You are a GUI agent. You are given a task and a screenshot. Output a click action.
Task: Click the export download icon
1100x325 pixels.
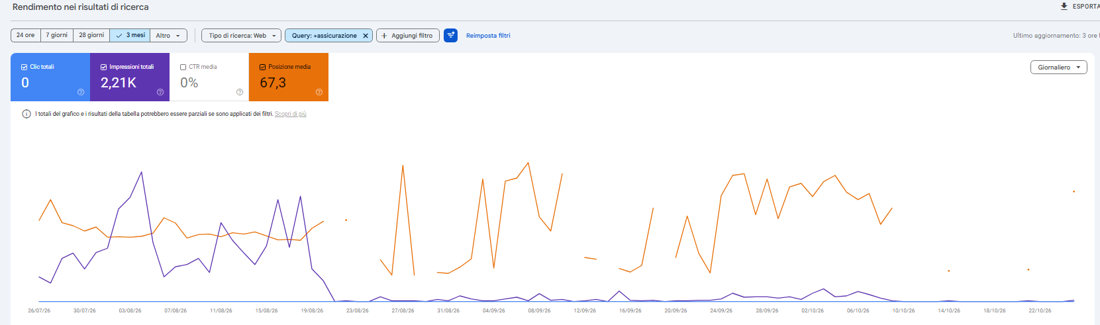tap(1064, 7)
